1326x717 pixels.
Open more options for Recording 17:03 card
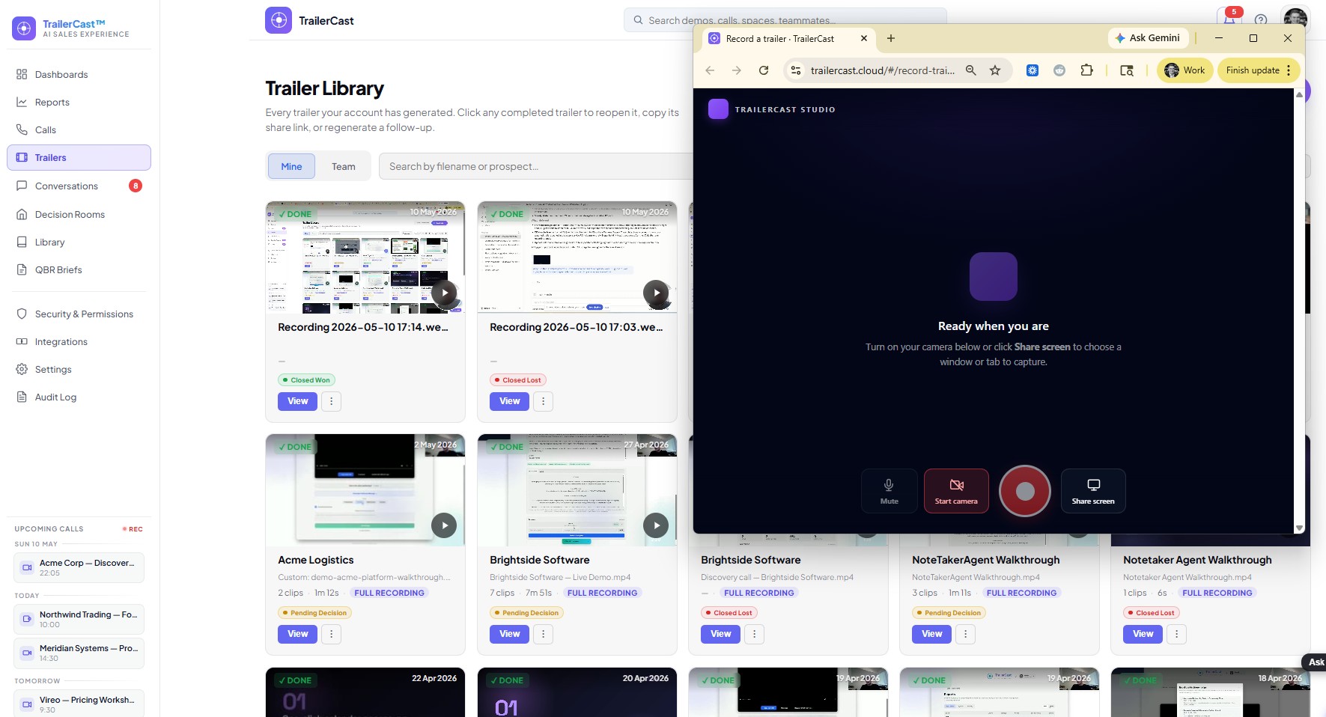(544, 401)
